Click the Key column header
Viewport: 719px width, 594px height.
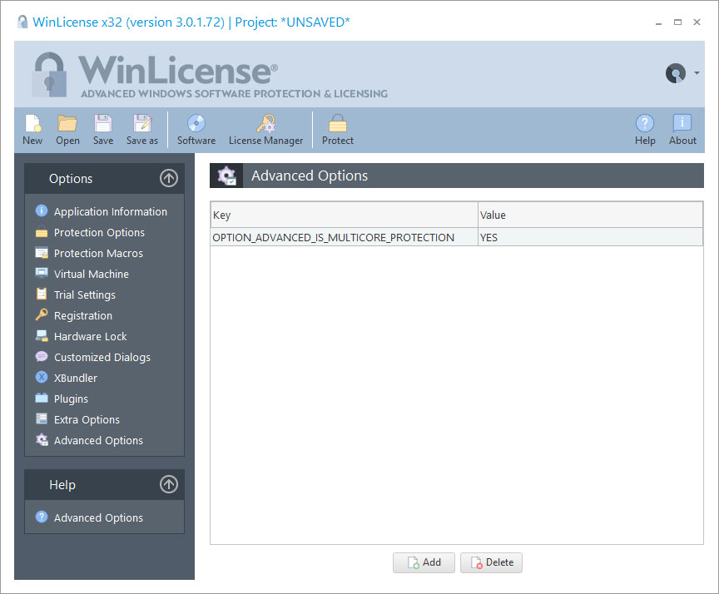pyautogui.click(x=344, y=215)
